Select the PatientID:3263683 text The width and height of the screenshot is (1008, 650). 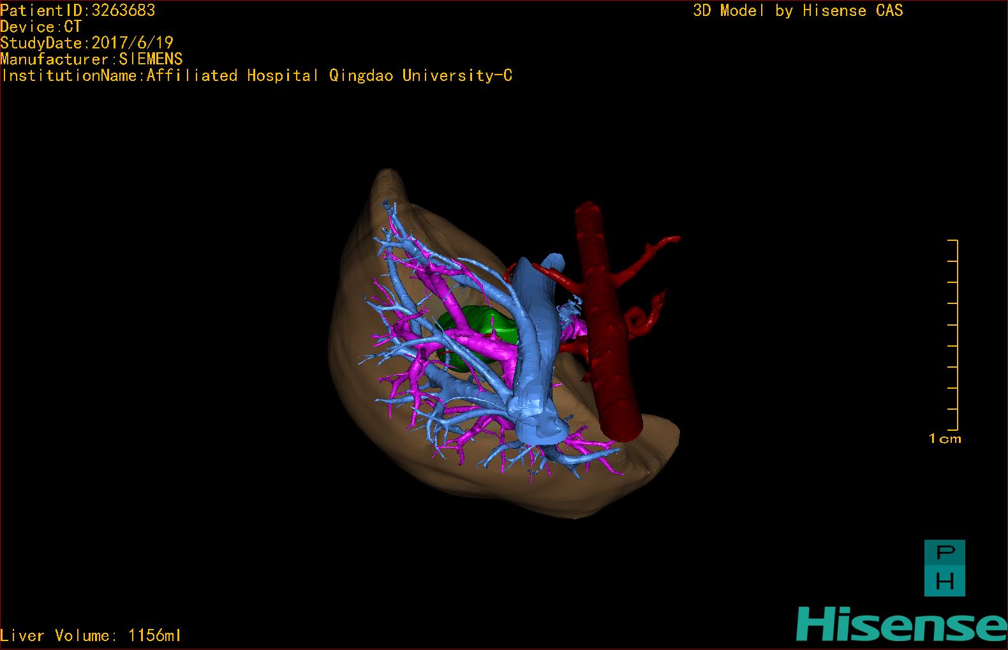(x=77, y=10)
